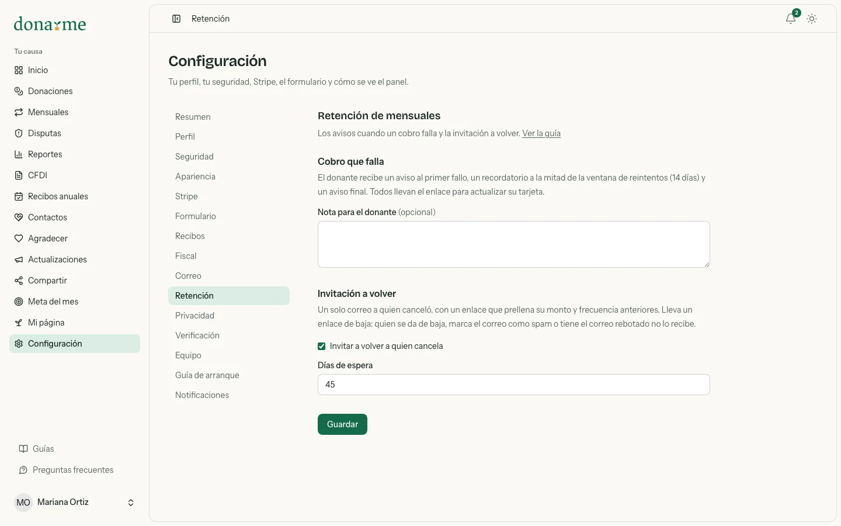Click the Recibos anuales calendar icon
Image resolution: width=841 pixels, height=526 pixels.
[x=19, y=196]
